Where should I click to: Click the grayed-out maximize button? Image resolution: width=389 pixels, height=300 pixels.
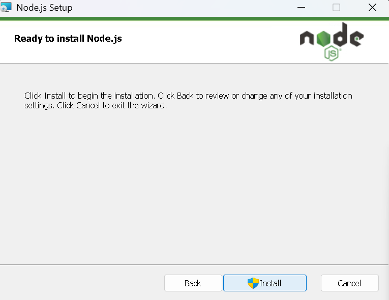[336, 8]
